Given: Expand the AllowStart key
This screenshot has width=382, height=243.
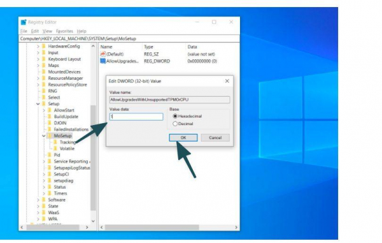Looking at the screenshot, I should (x=44, y=110).
